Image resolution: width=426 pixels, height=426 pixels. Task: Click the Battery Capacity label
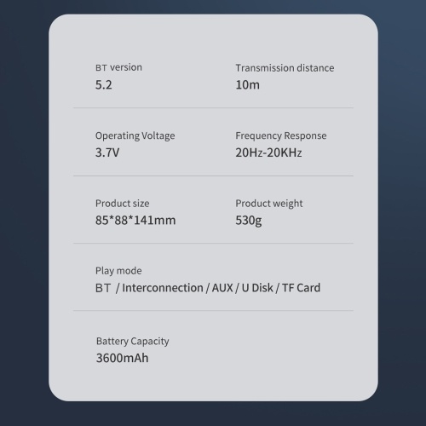click(133, 341)
